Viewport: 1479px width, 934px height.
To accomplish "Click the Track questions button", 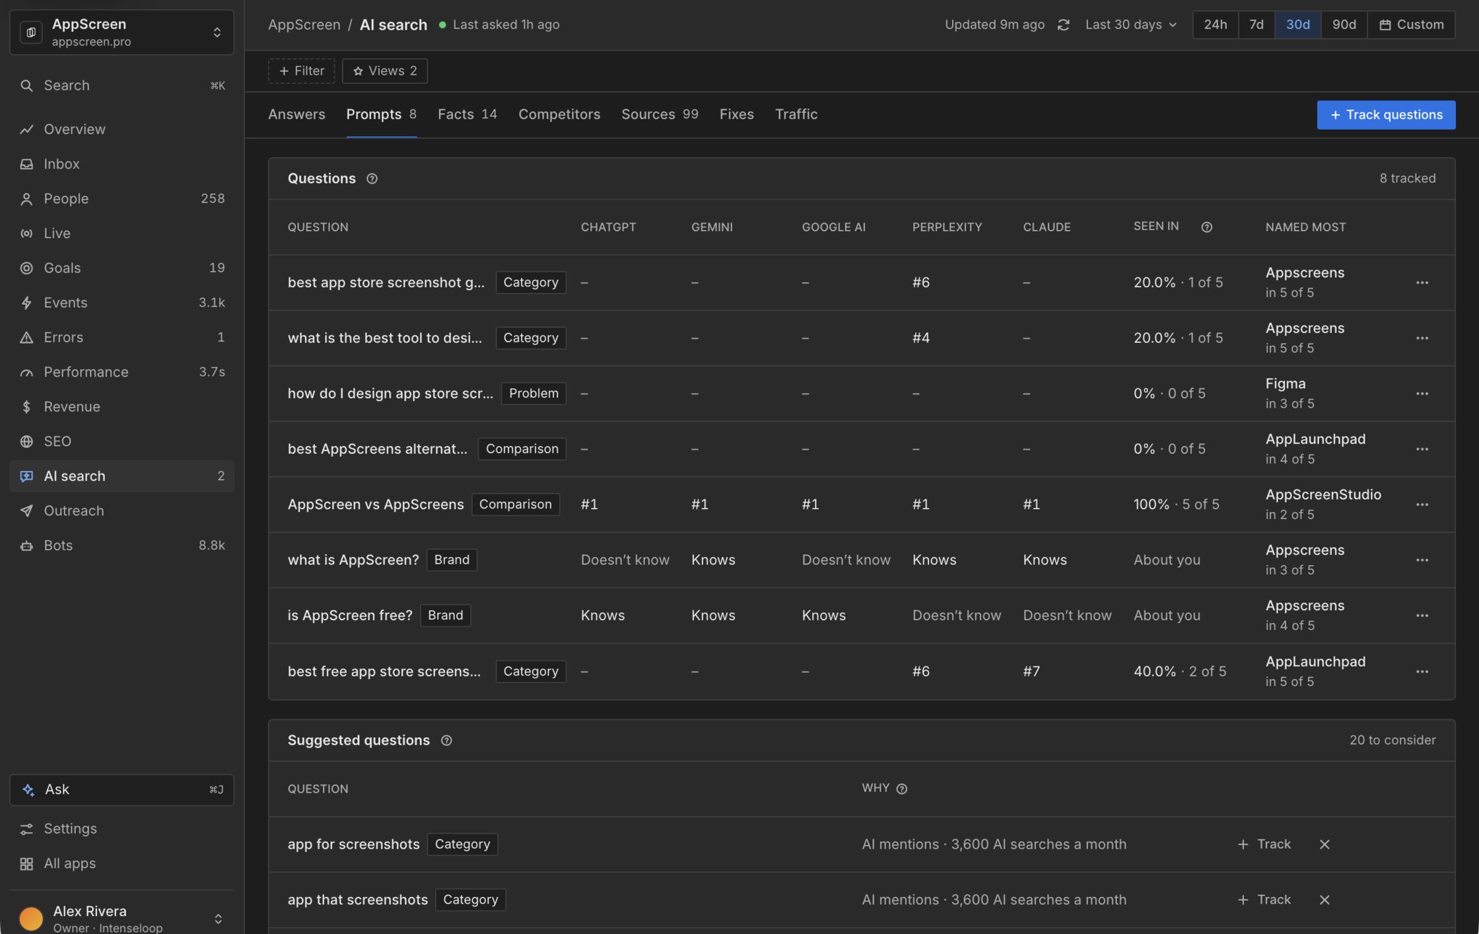I will (x=1386, y=115).
